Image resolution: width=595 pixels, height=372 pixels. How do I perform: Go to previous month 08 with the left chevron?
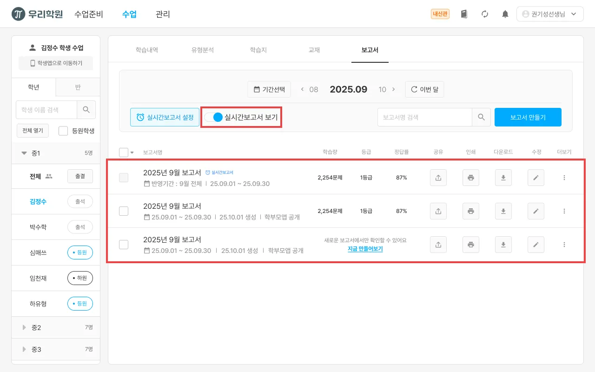303,89
